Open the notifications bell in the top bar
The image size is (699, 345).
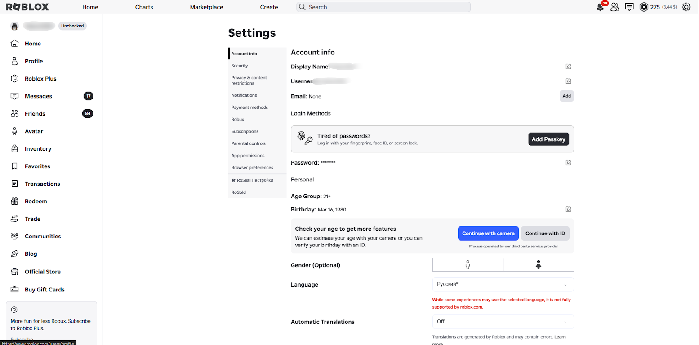pos(600,7)
